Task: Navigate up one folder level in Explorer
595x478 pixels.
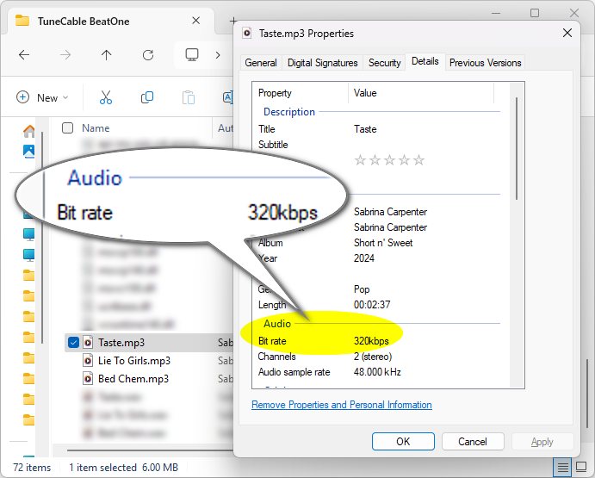Action: 106,55
